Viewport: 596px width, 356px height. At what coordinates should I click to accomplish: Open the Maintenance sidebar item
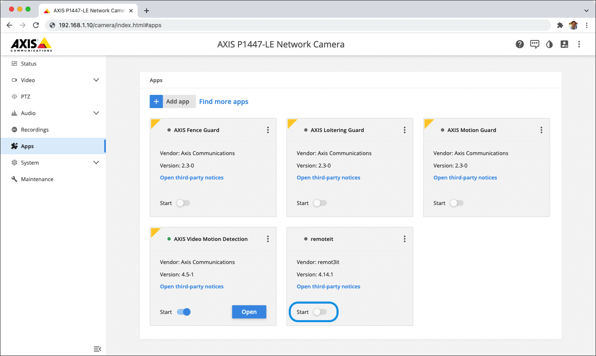53,179
